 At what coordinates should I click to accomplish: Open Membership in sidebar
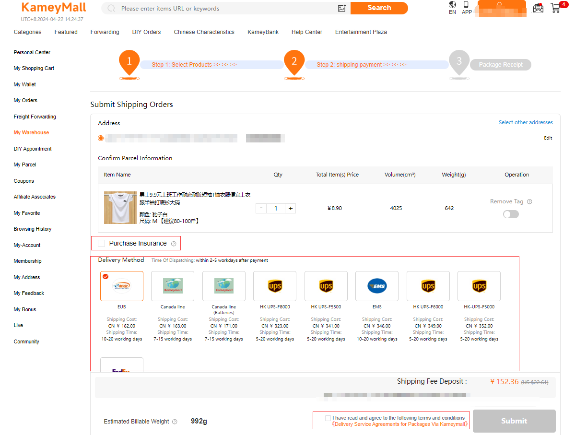[27, 261]
